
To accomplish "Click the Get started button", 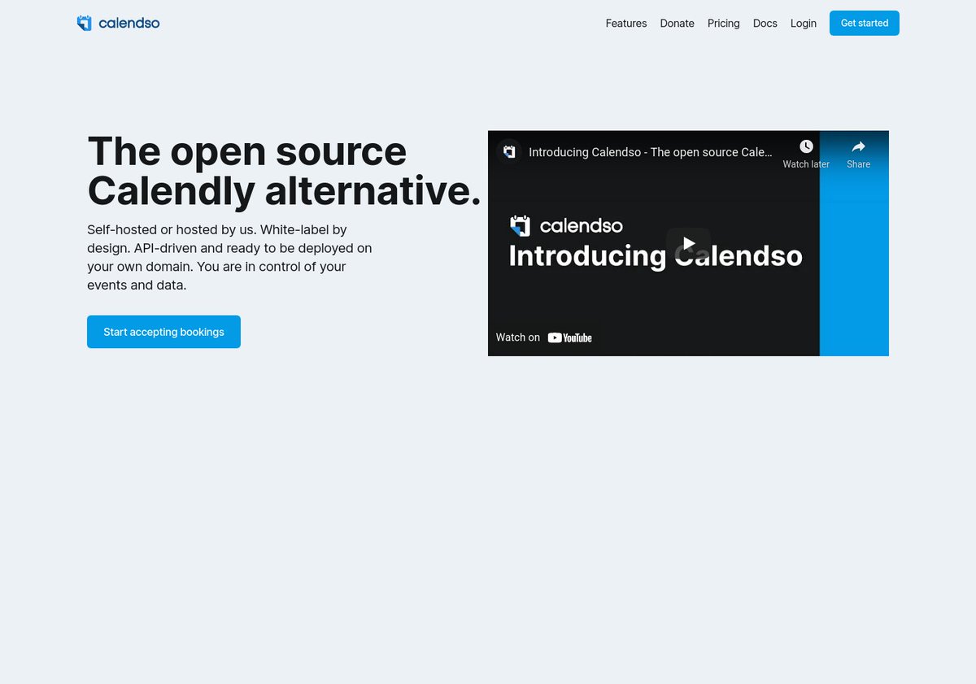I will [x=865, y=23].
